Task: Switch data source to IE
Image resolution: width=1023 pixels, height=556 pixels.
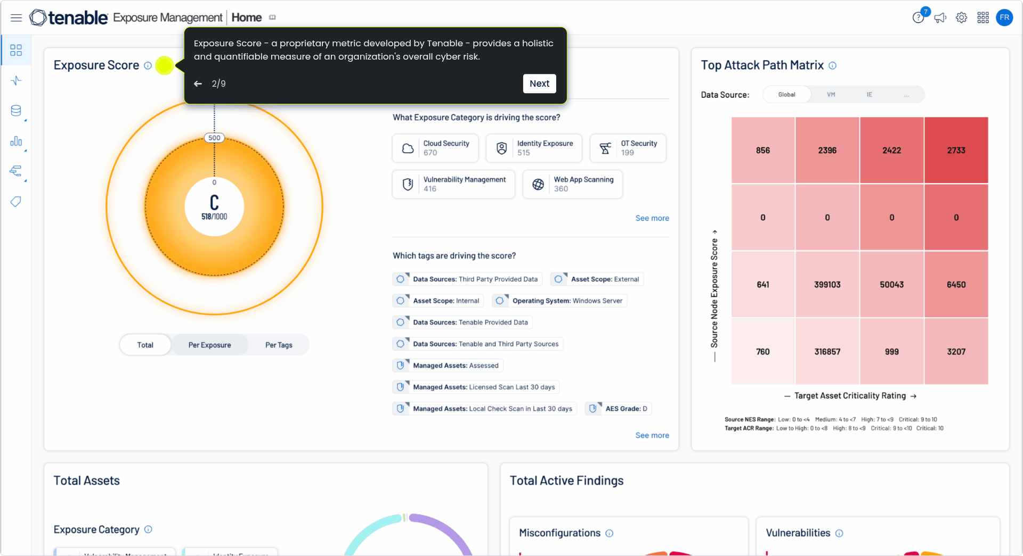Action: (x=869, y=95)
